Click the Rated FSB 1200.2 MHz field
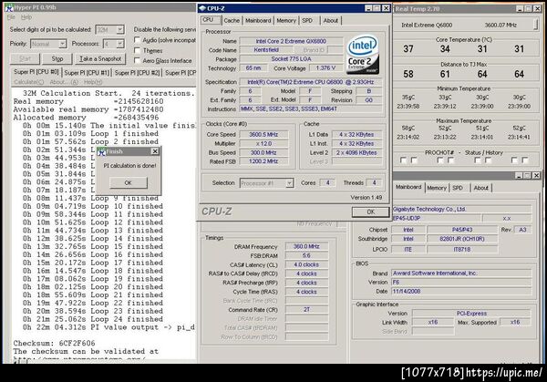 (x=263, y=161)
